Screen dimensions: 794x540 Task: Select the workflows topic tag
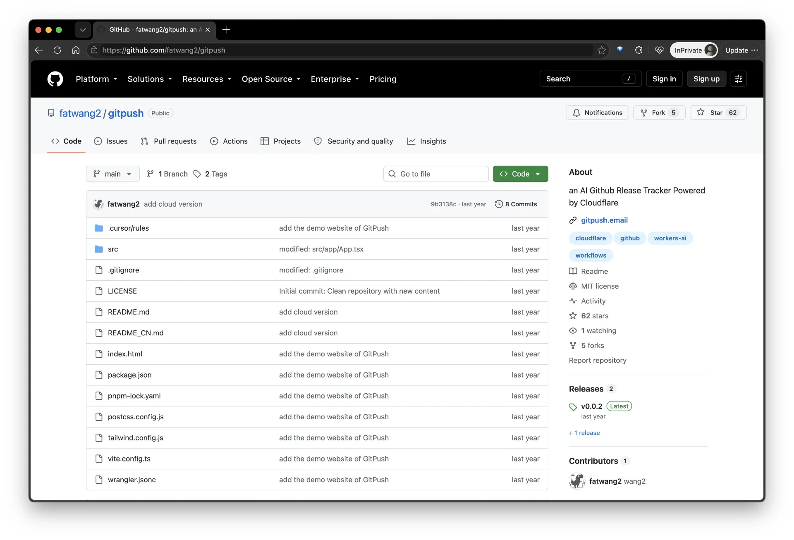pyautogui.click(x=591, y=256)
